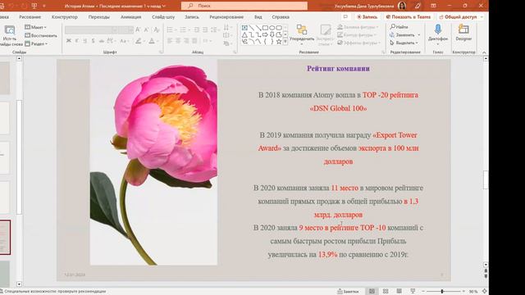Image resolution: width=525 pixels, height=295 pixels.
Task: Align text left in paragraph group
Action: [x=170, y=41]
